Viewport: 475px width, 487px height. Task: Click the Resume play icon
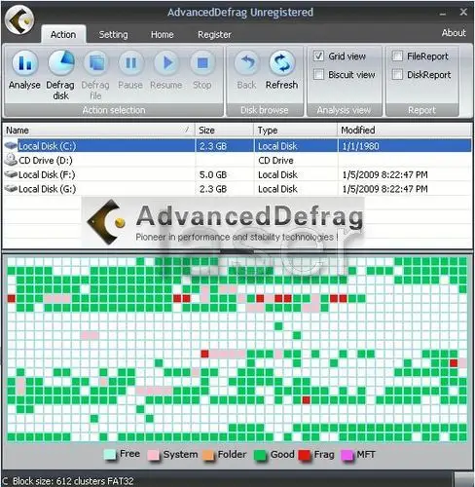(x=166, y=62)
